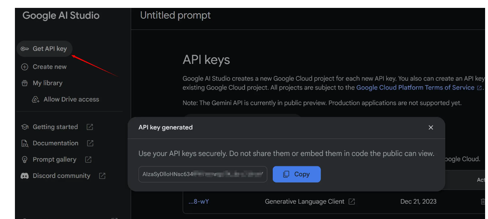
Task: Select Get API key in the sidebar
Action: [44, 49]
